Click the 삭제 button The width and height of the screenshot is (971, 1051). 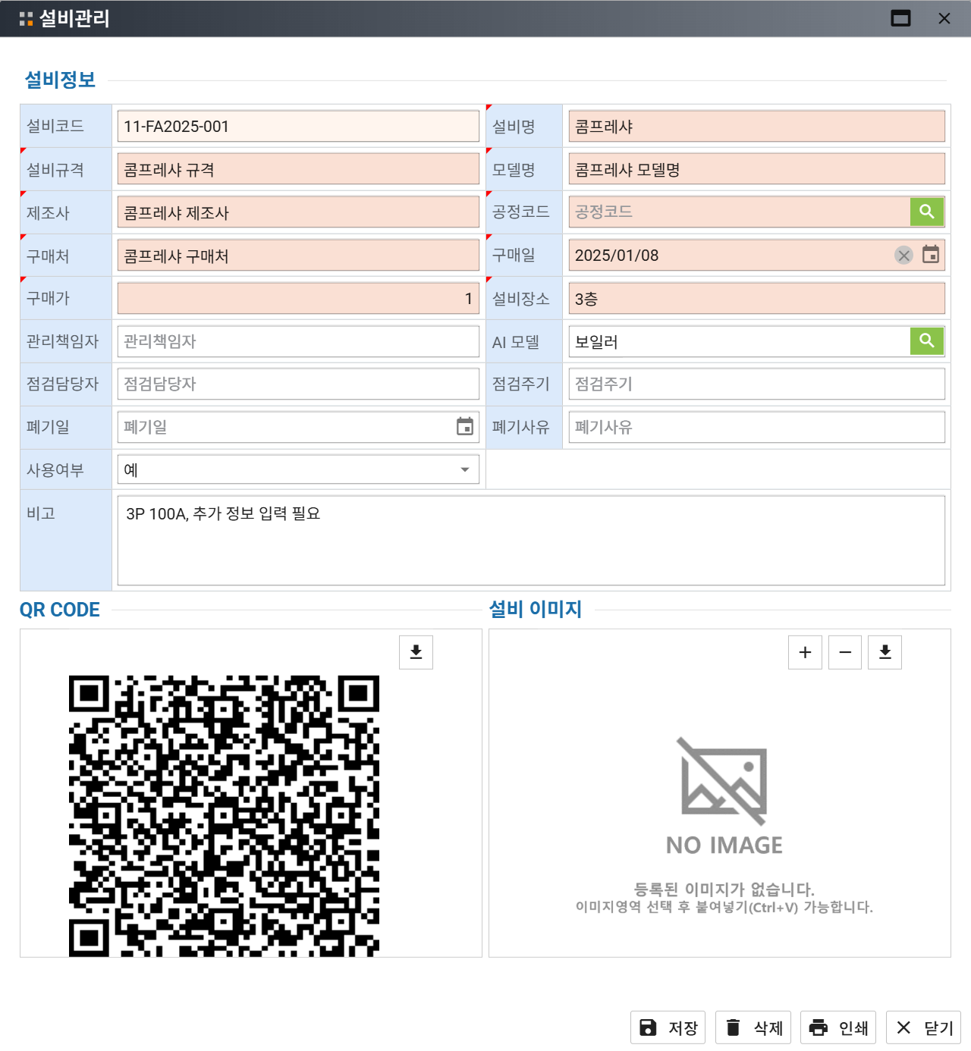click(753, 1027)
